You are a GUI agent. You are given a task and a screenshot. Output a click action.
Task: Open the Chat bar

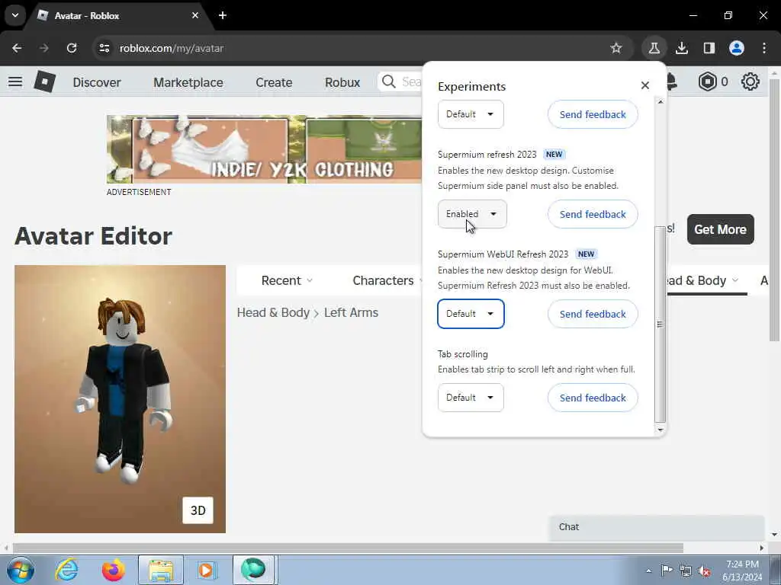pyautogui.click(x=657, y=527)
